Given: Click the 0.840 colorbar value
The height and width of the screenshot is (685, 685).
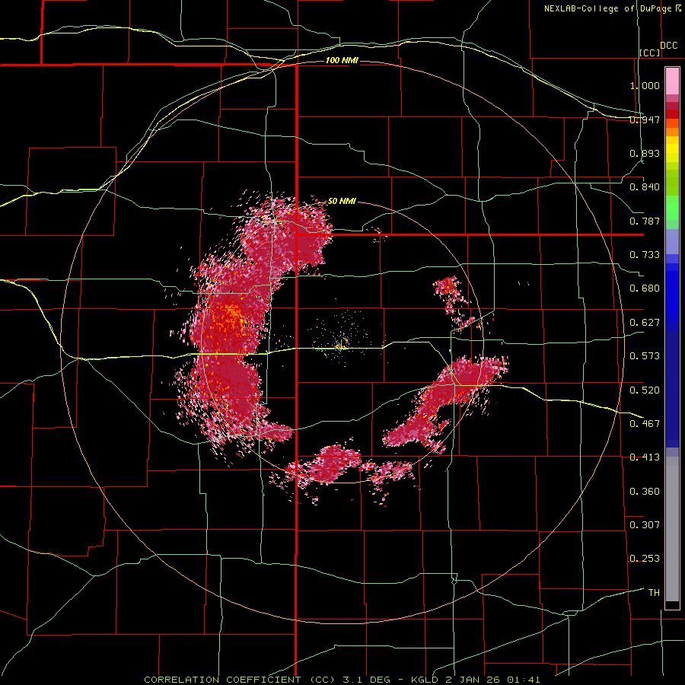Looking at the screenshot, I should click(x=645, y=187).
